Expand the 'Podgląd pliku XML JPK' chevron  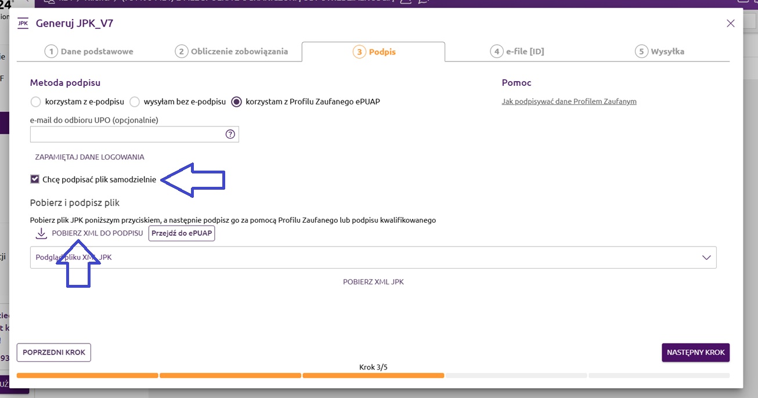tap(706, 258)
